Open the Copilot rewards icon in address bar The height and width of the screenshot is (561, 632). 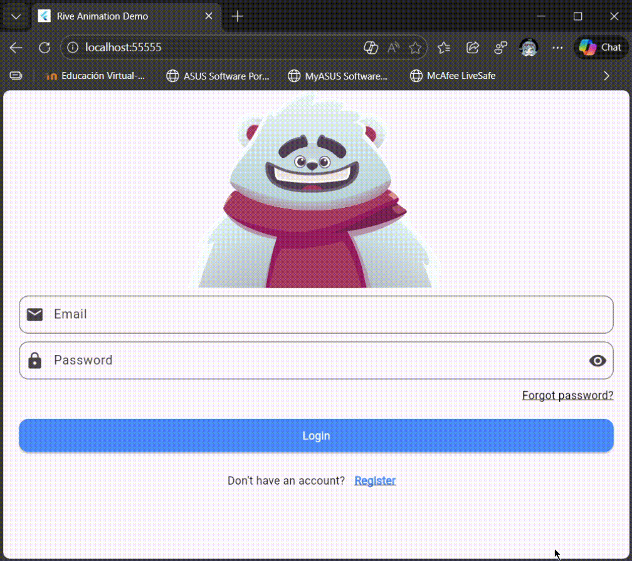click(x=371, y=48)
